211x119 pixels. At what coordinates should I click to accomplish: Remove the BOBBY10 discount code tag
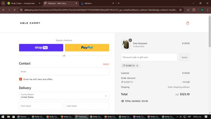tap(137, 66)
